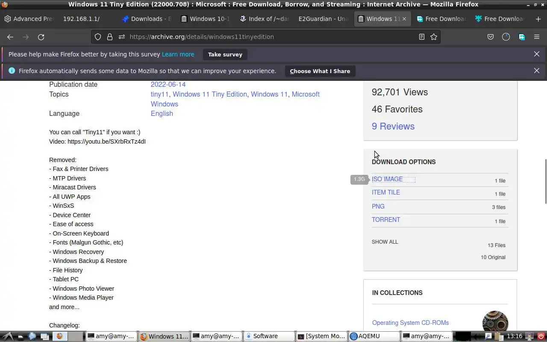Open the Windows 11 Tiny Edition topic
This screenshot has height=342, width=547.
click(x=210, y=94)
